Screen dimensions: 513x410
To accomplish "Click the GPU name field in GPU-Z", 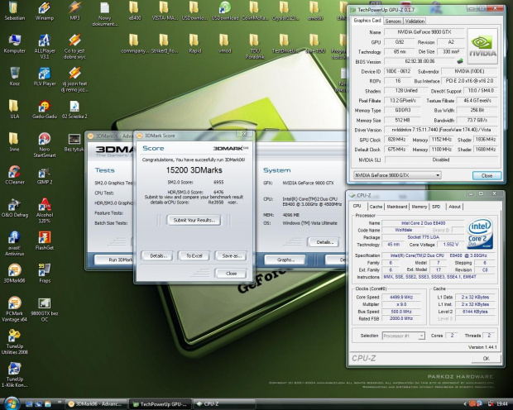I will click(424, 32).
